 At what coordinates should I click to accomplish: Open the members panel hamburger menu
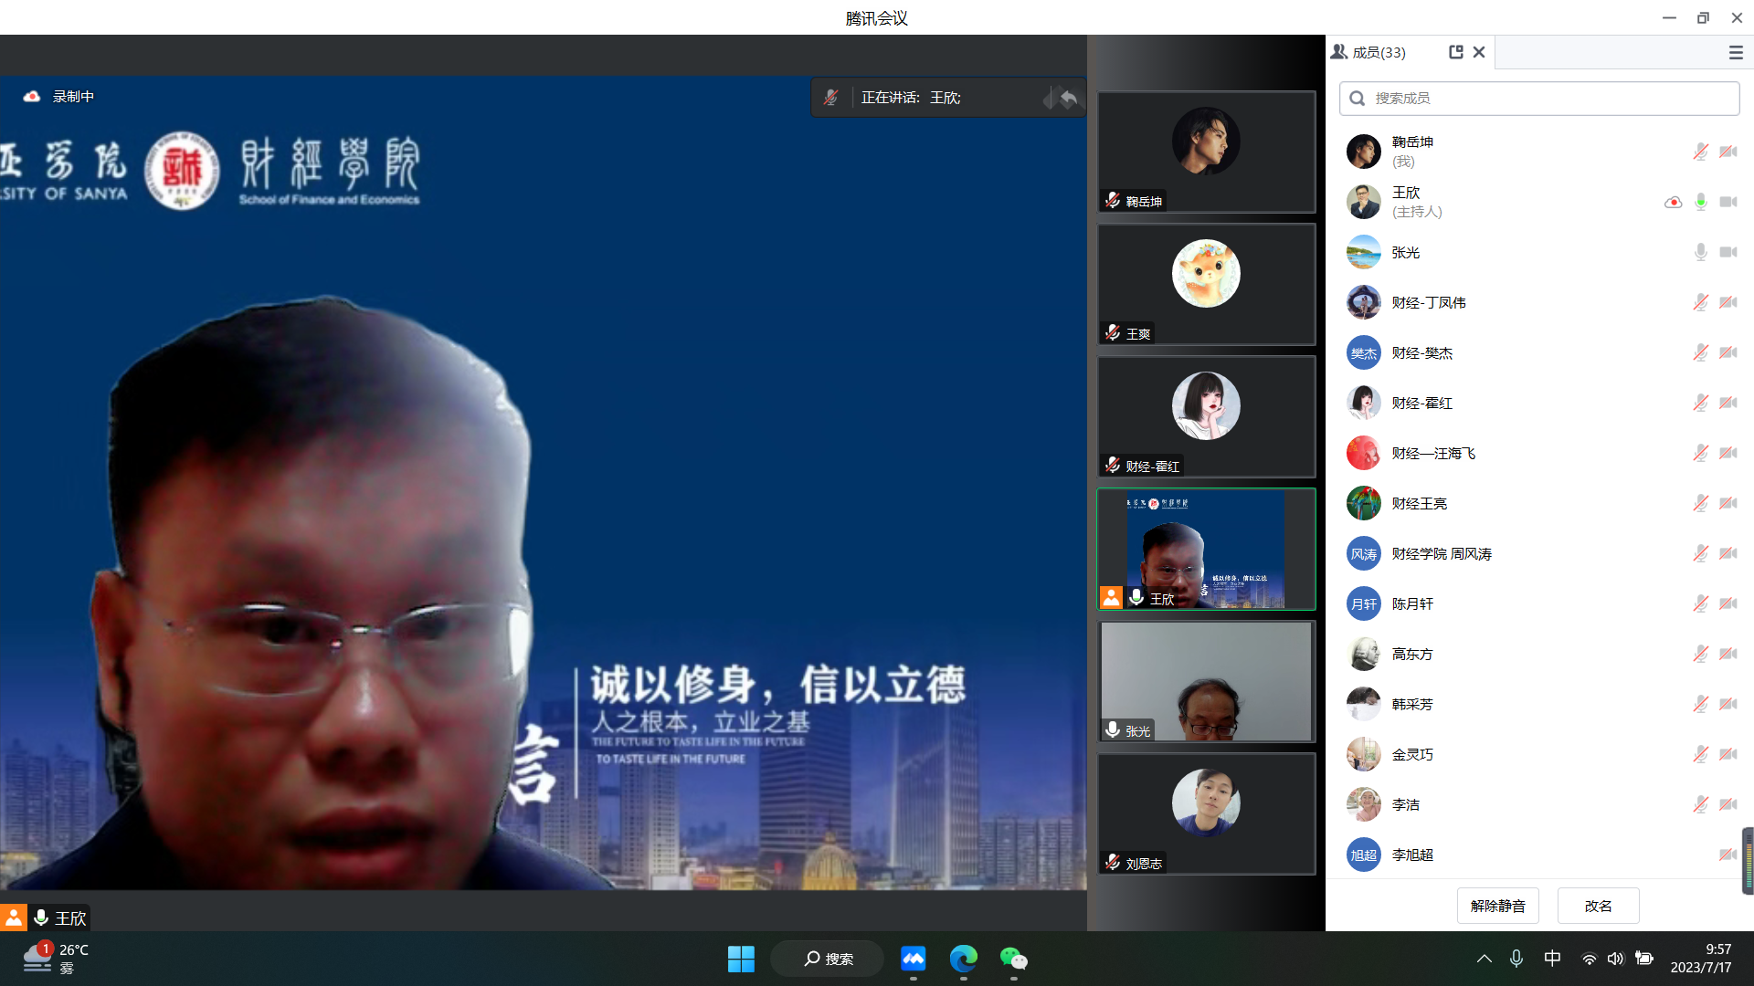1736,53
